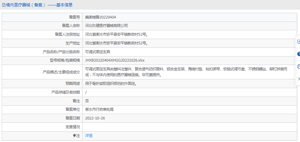
Task: Click intended use text 用于骨折或软组织损伤的外固定。
Action: tap(112, 83)
